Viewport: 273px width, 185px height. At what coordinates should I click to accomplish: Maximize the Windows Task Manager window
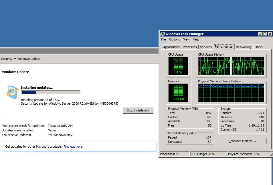(265, 34)
